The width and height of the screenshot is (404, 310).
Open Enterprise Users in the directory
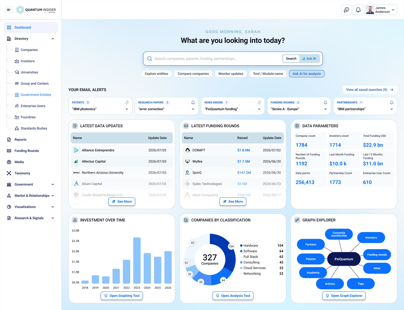33,106
